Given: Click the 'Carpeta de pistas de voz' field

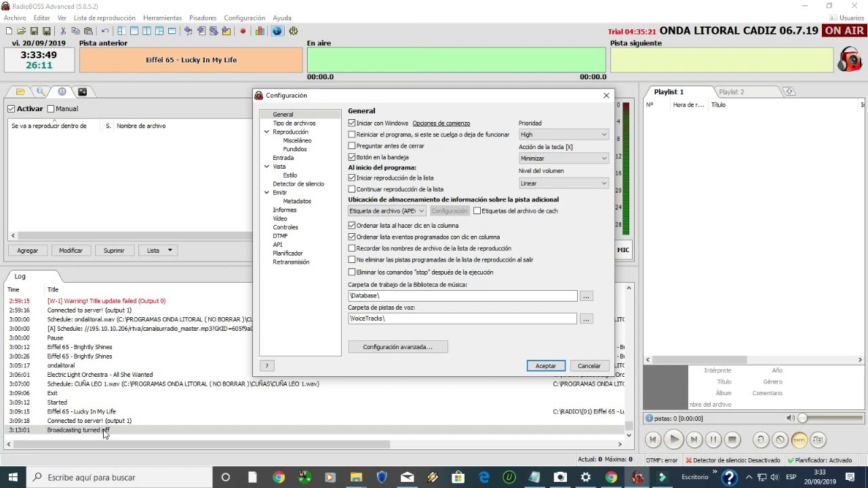Looking at the screenshot, I should click(462, 319).
